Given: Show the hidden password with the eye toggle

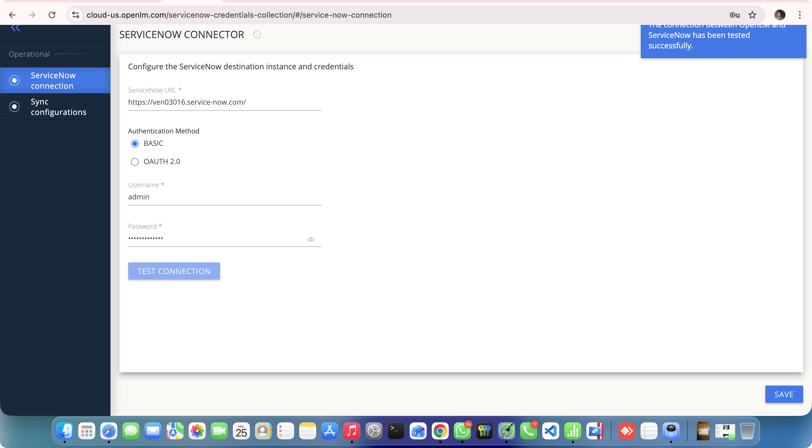Looking at the screenshot, I should [x=311, y=239].
